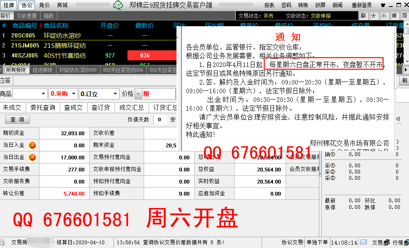
Task: Click the minus button beside 价格
Action: tap(138, 94)
